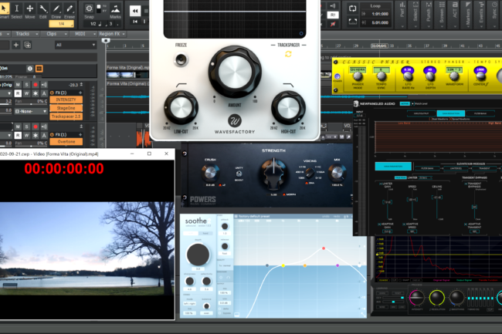502x334 pixels.
Task: Click the loop start time 1:01:000
Action: [x=380, y=14]
